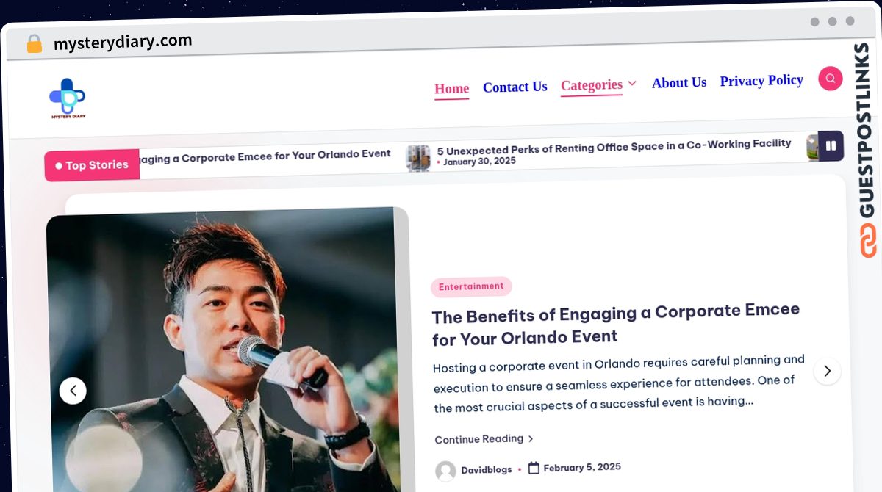Open the Co-Working Facility ticker story
The image size is (882, 492).
tap(614, 145)
